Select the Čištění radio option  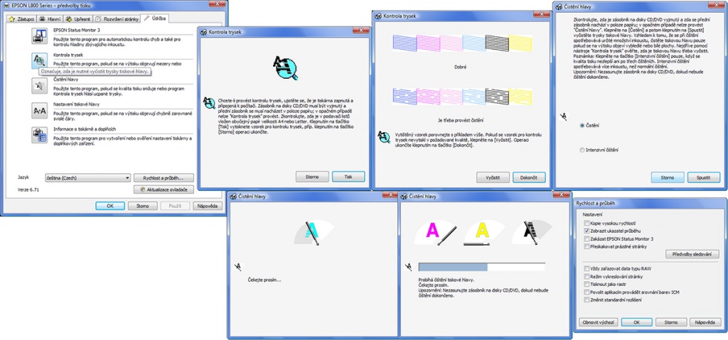coord(582,125)
